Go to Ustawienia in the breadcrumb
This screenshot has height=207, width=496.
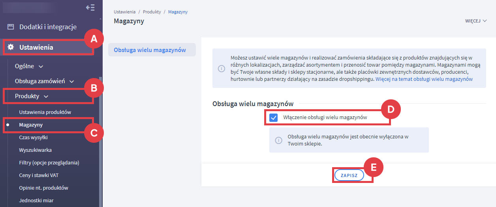pyautogui.click(x=124, y=12)
